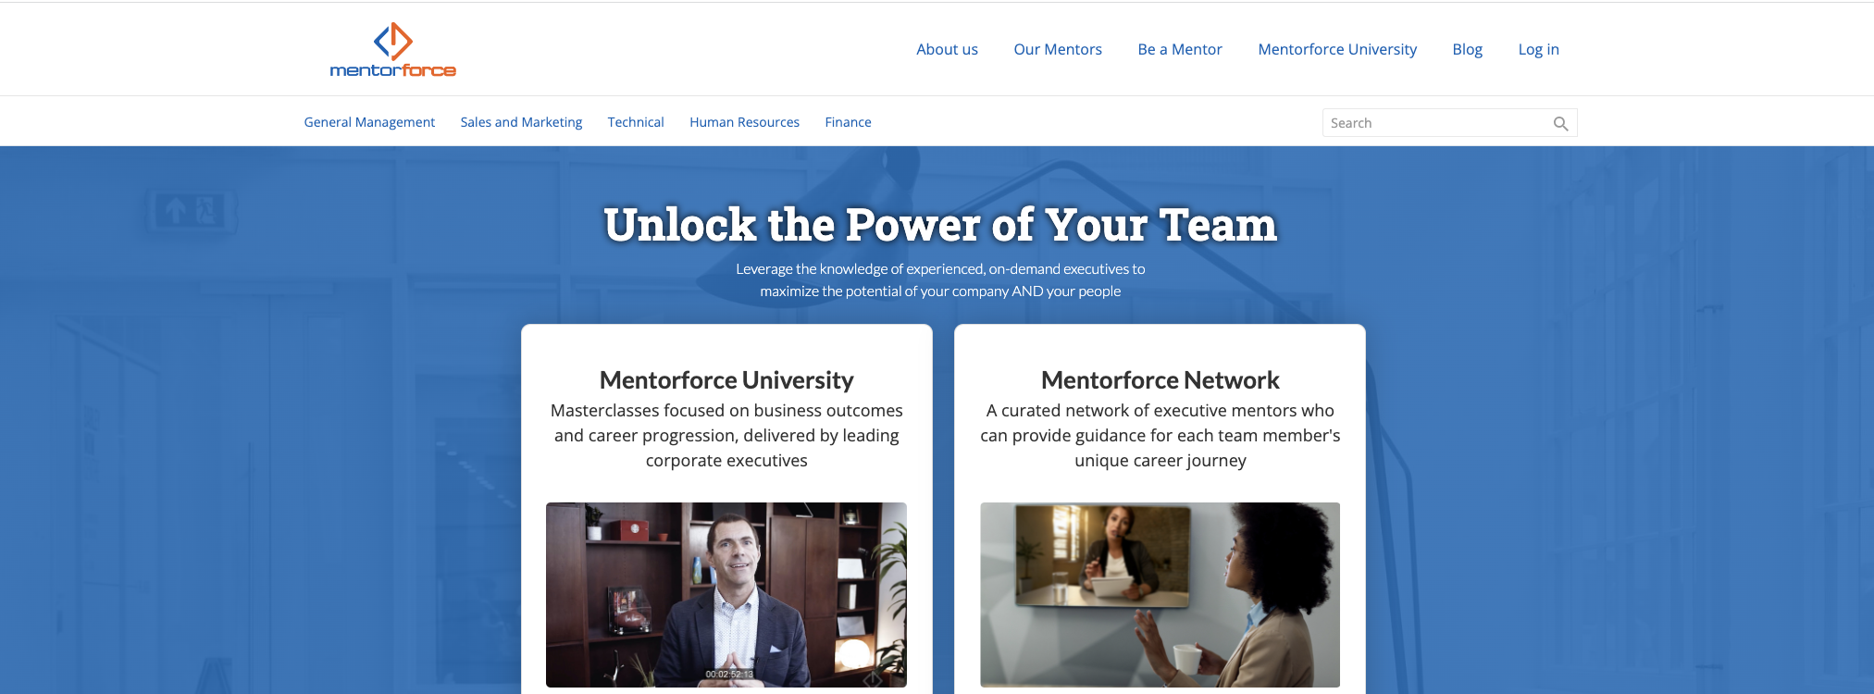This screenshot has height=694, width=1874.
Task: Click the mentorforce wordmark text
Action: [393, 70]
